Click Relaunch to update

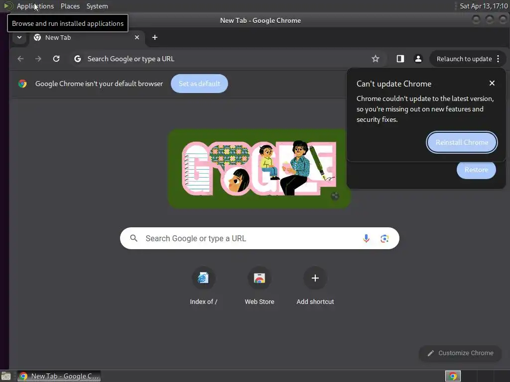point(464,59)
